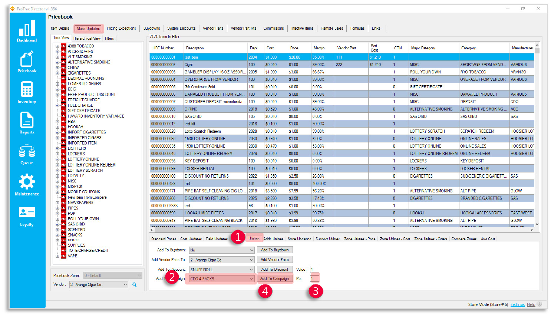Select the Standard Prices sub-tab
The height and width of the screenshot is (323, 551).
[164, 239]
